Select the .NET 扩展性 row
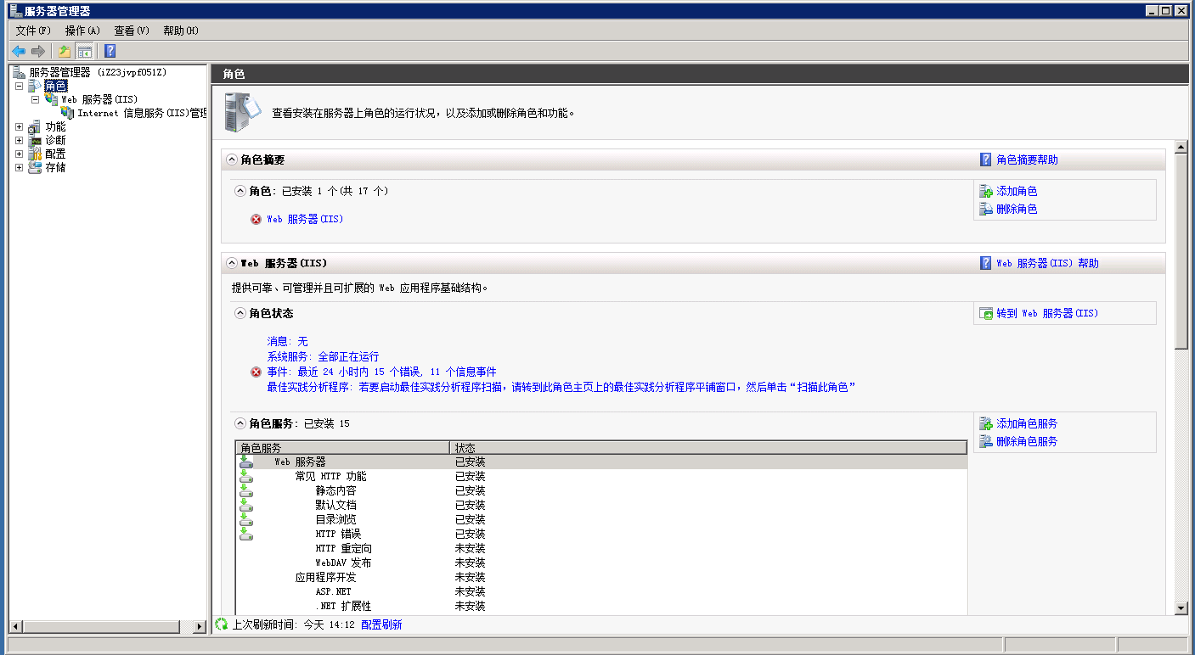 tap(601, 606)
